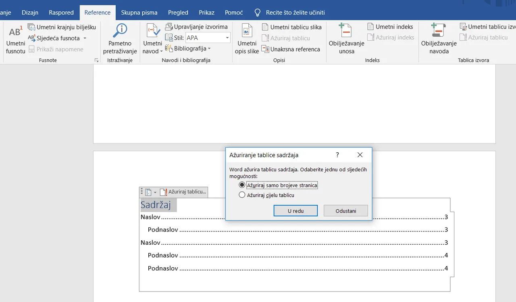The height and width of the screenshot is (302, 516).
Task: Open Fusnote group dialog launcher
Action: click(96, 60)
